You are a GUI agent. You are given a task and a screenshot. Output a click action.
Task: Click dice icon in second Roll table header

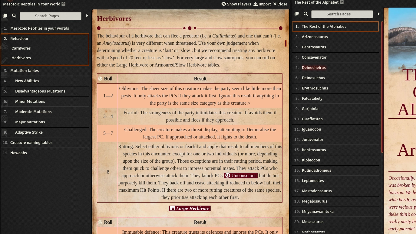click(x=100, y=222)
